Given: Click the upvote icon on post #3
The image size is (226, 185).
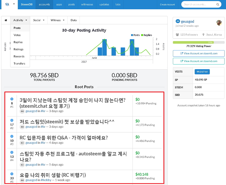Looking at the screenshot, I should click(12, 136).
